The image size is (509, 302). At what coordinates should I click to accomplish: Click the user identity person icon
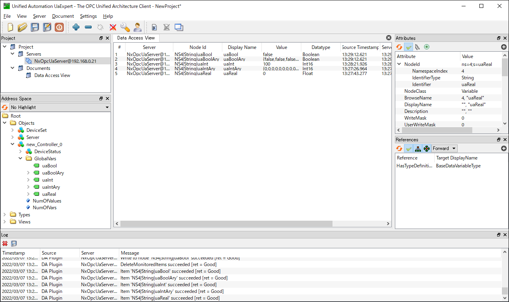pyautogui.click(x=137, y=27)
